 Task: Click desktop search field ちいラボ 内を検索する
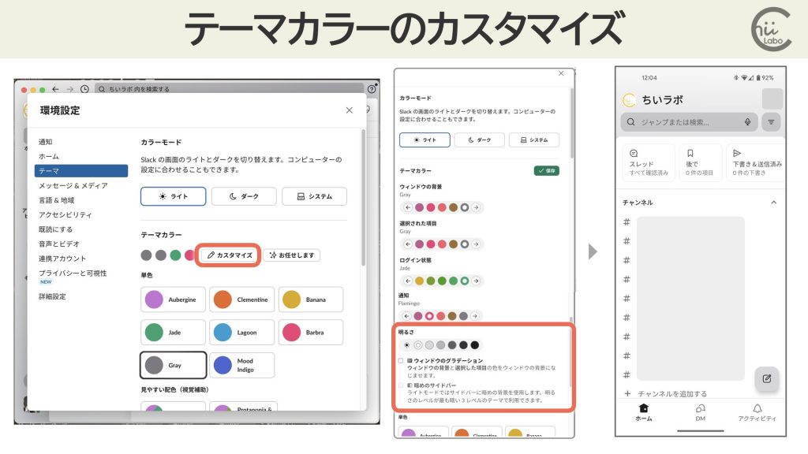point(230,89)
